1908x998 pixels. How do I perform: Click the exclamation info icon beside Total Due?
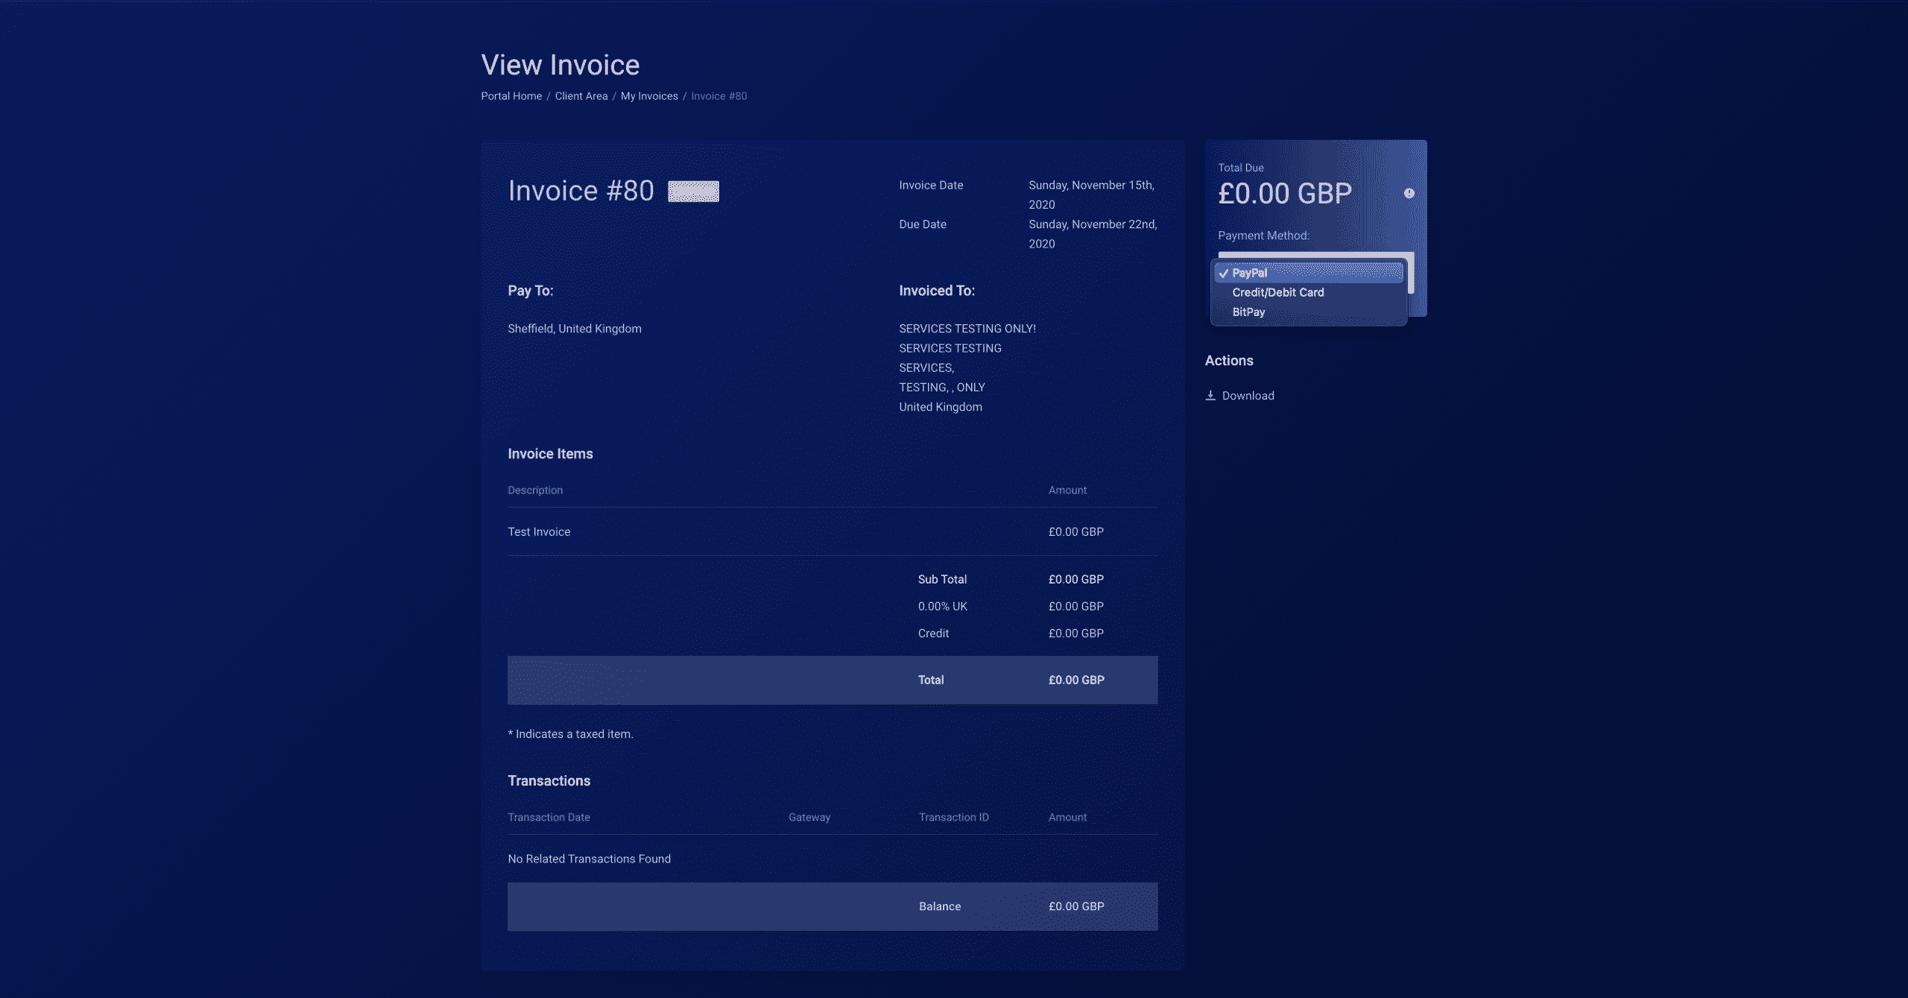tap(1409, 193)
